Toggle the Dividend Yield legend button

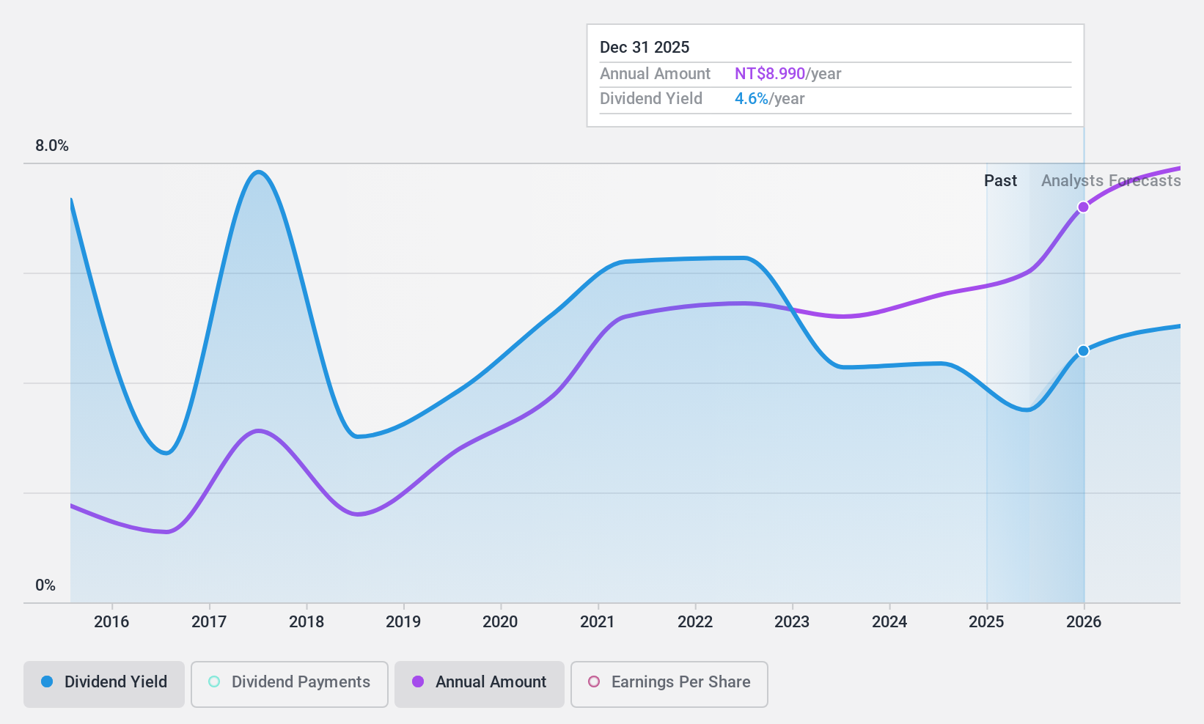click(x=104, y=684)
